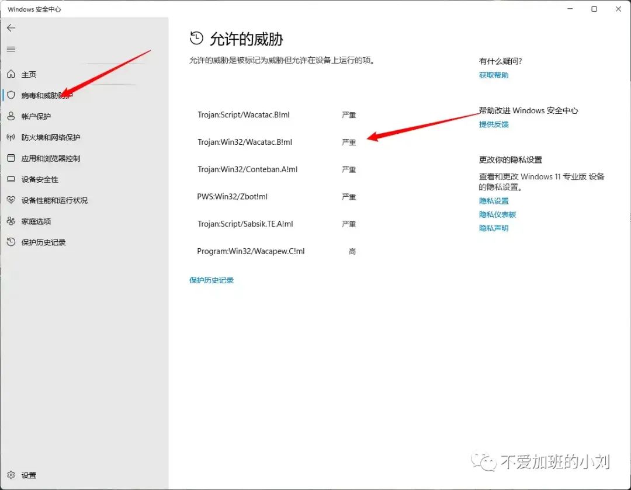Click the laptop icon for 设备安全性

[11, 179]
